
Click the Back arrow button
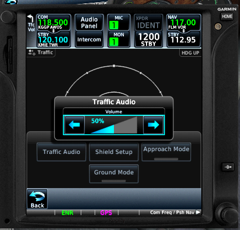coord(37,199)
